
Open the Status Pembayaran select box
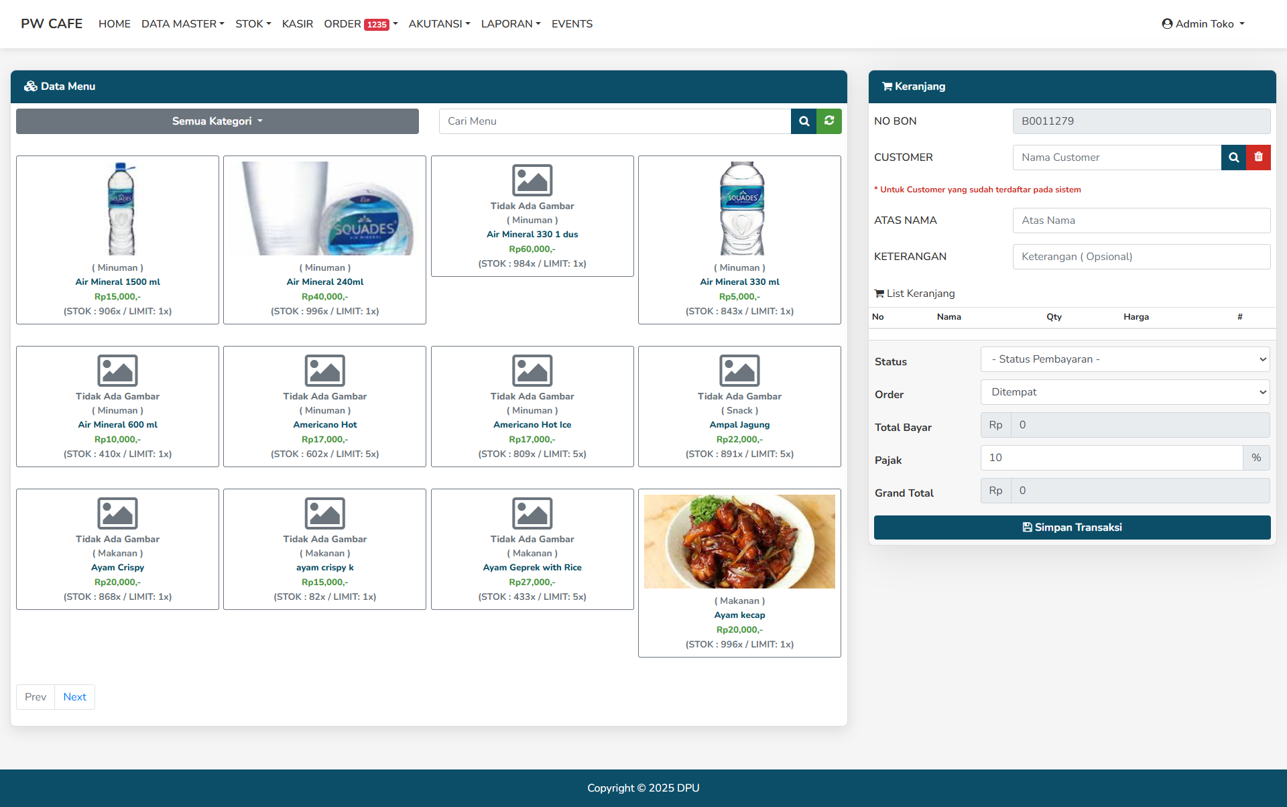point(1125,359)
